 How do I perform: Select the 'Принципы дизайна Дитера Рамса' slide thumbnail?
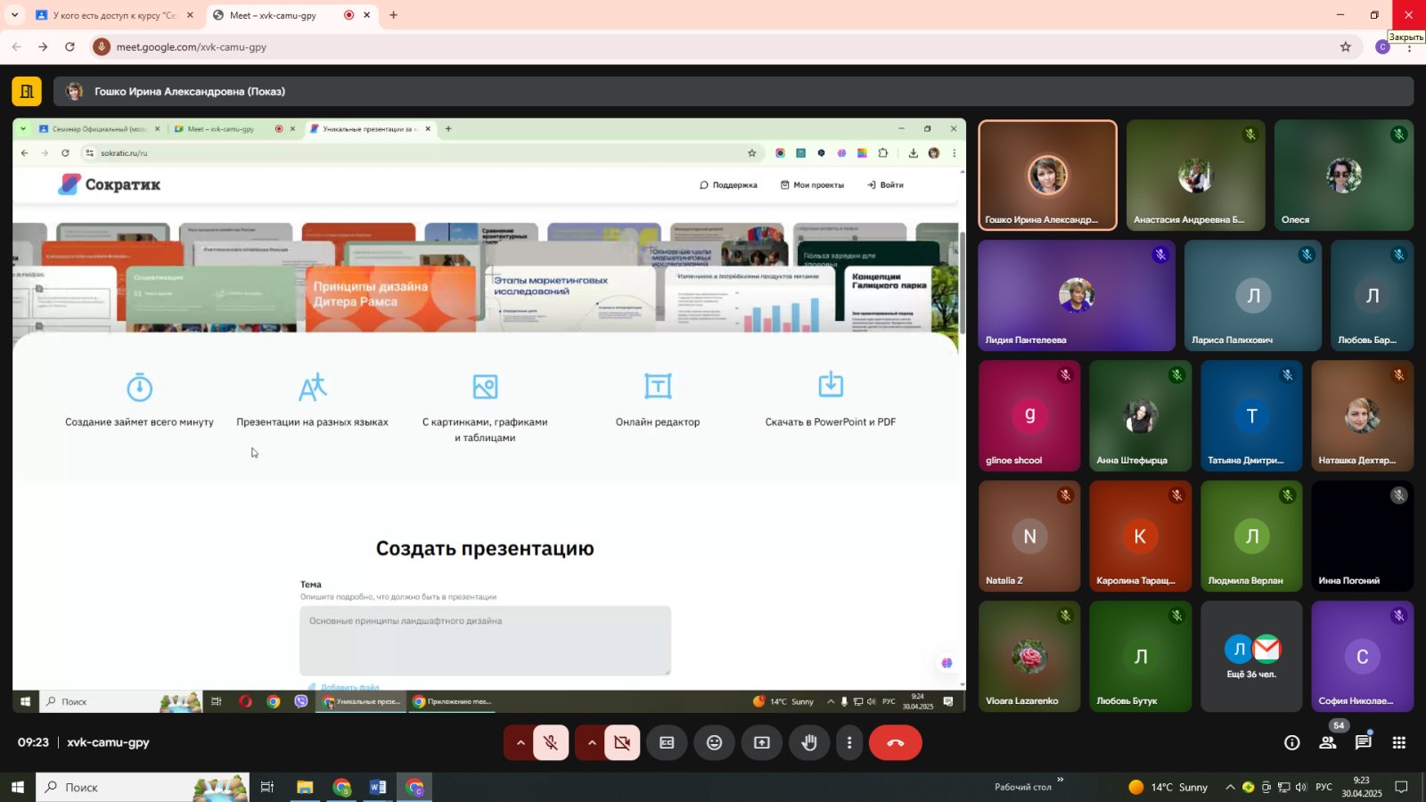tap(392, 299)
